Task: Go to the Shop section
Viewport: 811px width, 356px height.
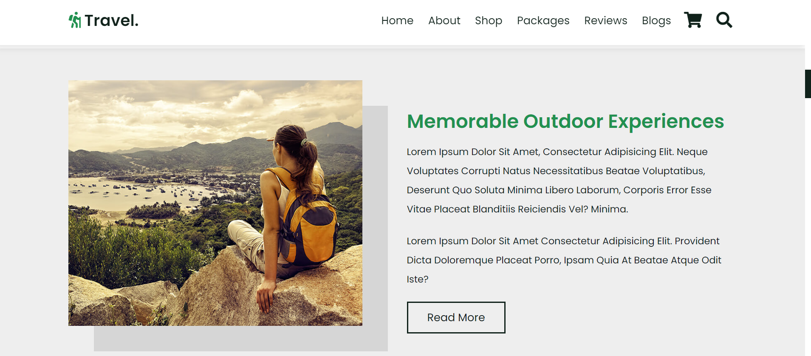Action: 488,20
